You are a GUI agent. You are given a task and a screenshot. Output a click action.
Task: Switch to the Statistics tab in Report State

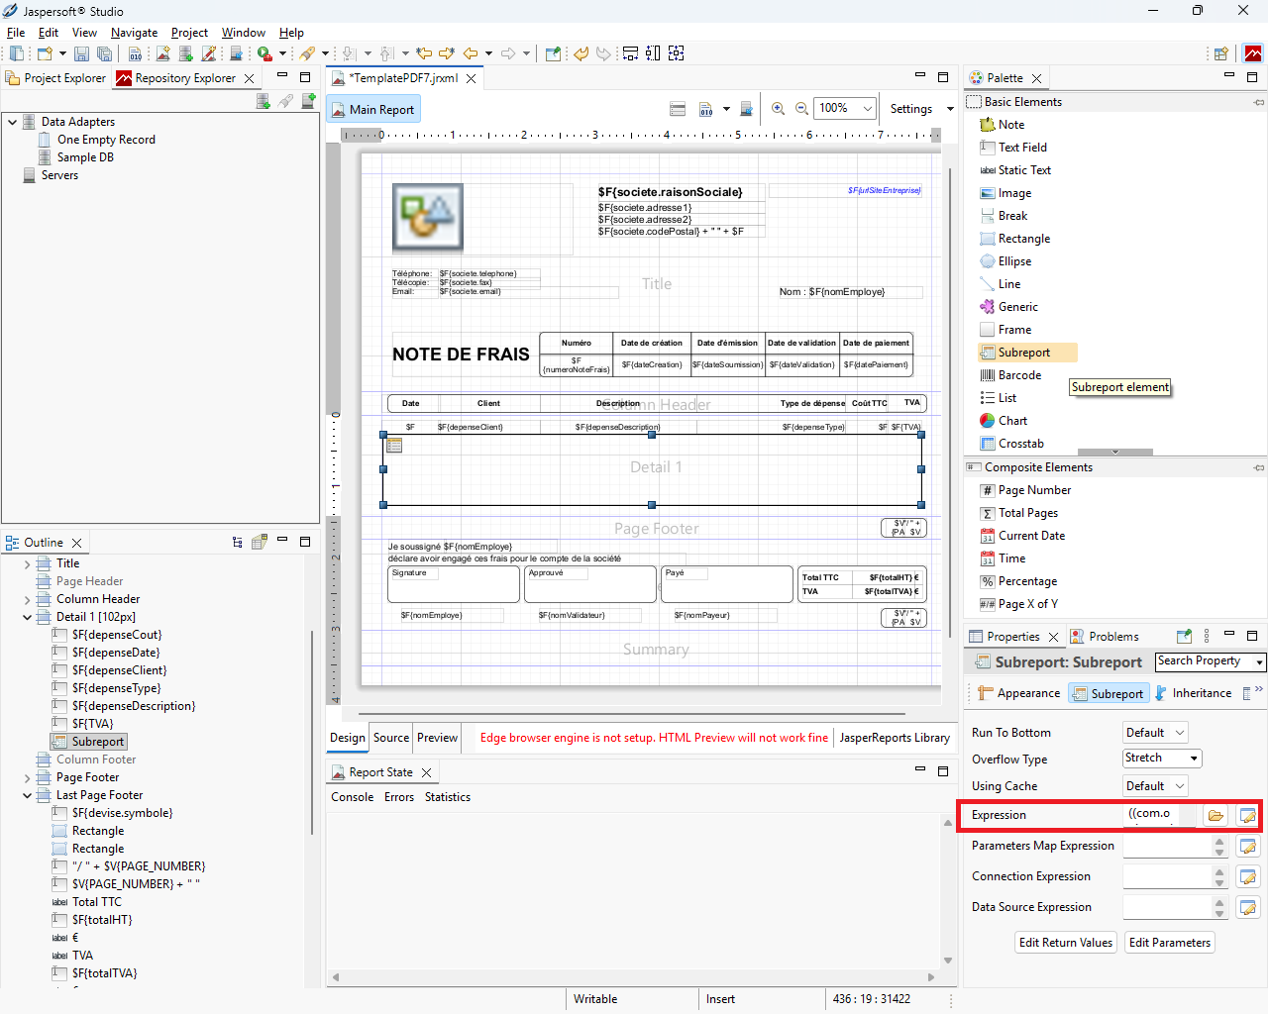click(448, 797)
